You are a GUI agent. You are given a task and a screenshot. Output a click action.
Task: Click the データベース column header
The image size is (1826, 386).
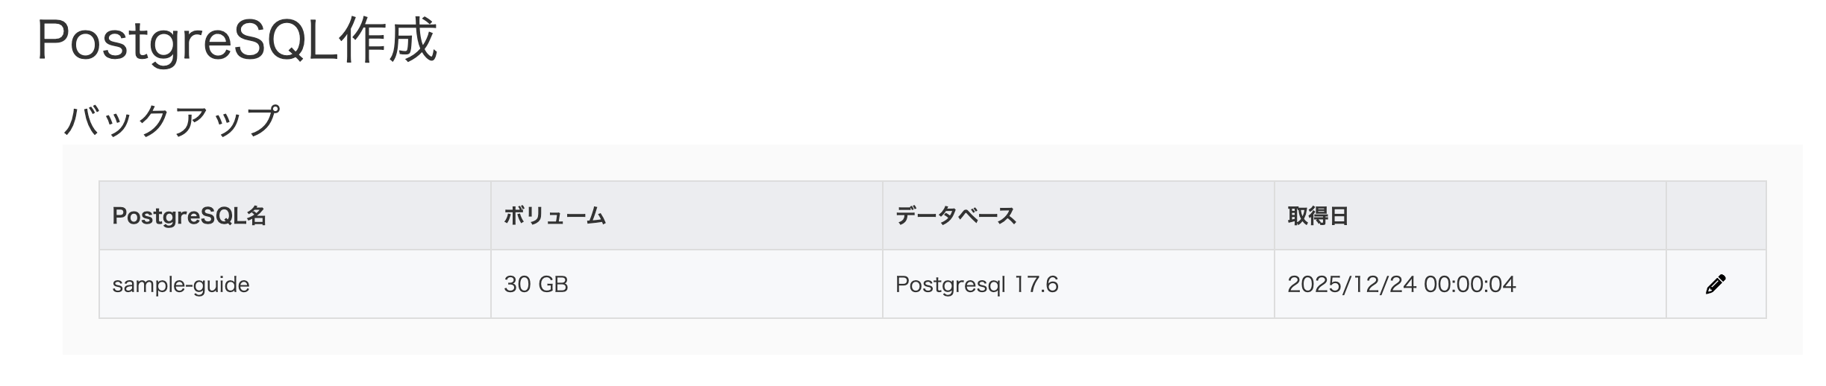955,216
